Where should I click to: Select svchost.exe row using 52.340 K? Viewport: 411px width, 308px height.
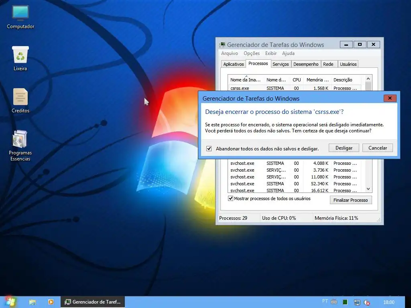[x=295, y=184]
